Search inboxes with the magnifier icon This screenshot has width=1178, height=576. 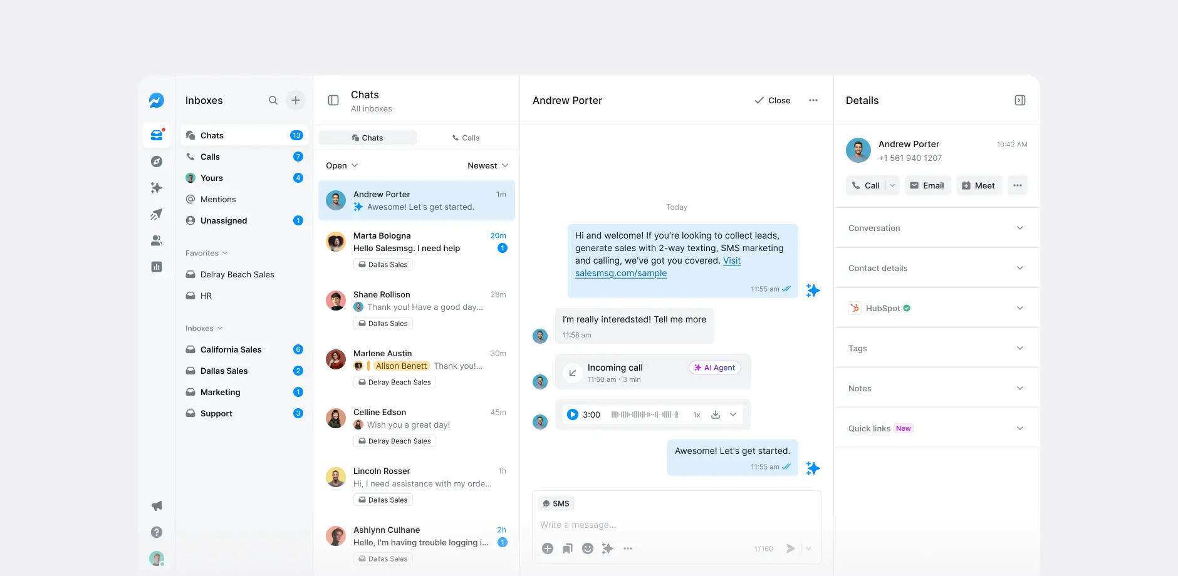[273, 100]
